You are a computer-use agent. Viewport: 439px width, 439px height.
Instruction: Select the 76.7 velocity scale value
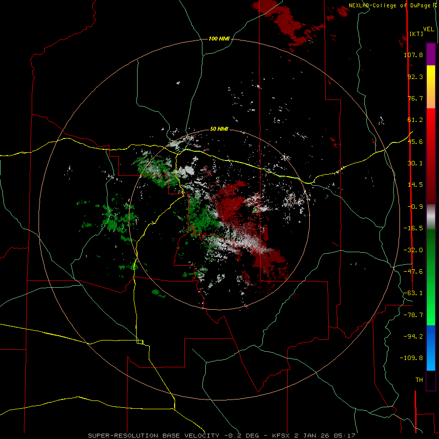point(415,98)
